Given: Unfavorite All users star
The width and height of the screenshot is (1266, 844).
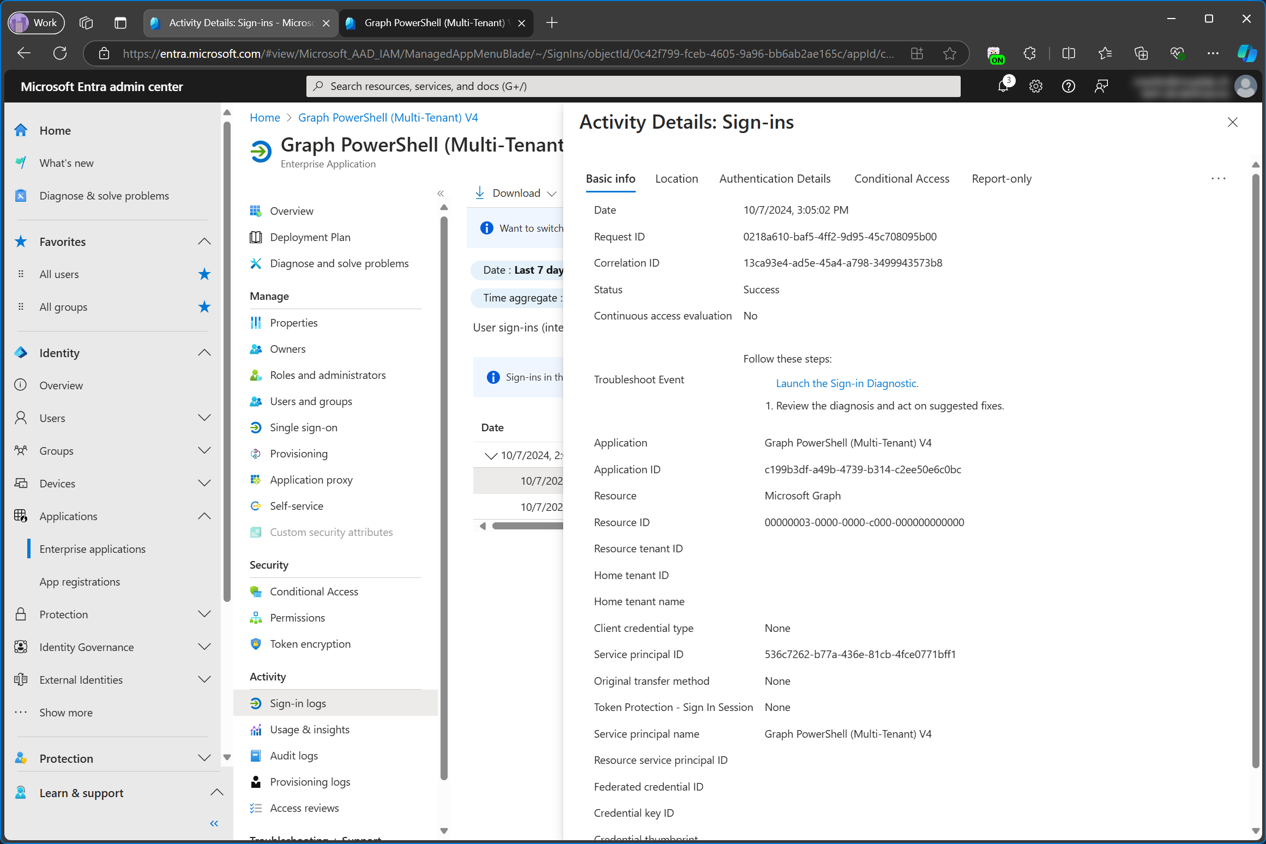Looking at the screenshot, I should [204, 274].
